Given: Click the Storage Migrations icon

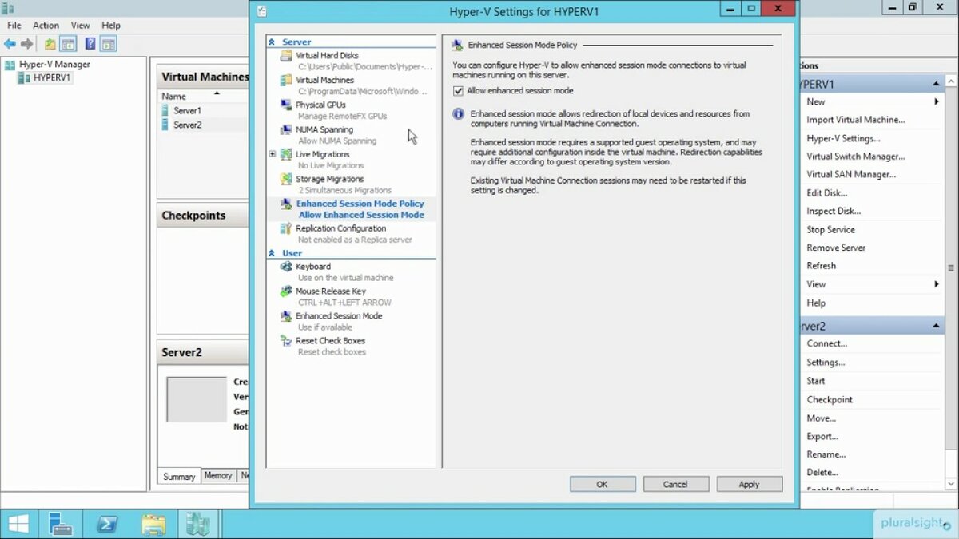Looking at the screenshot, I should (x=287, y=180).
